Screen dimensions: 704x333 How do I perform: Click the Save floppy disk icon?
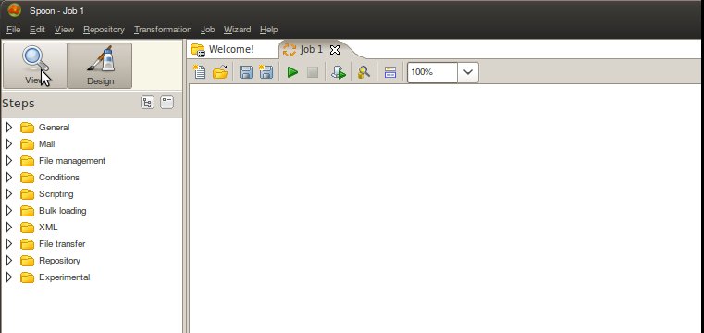point(245,72)
